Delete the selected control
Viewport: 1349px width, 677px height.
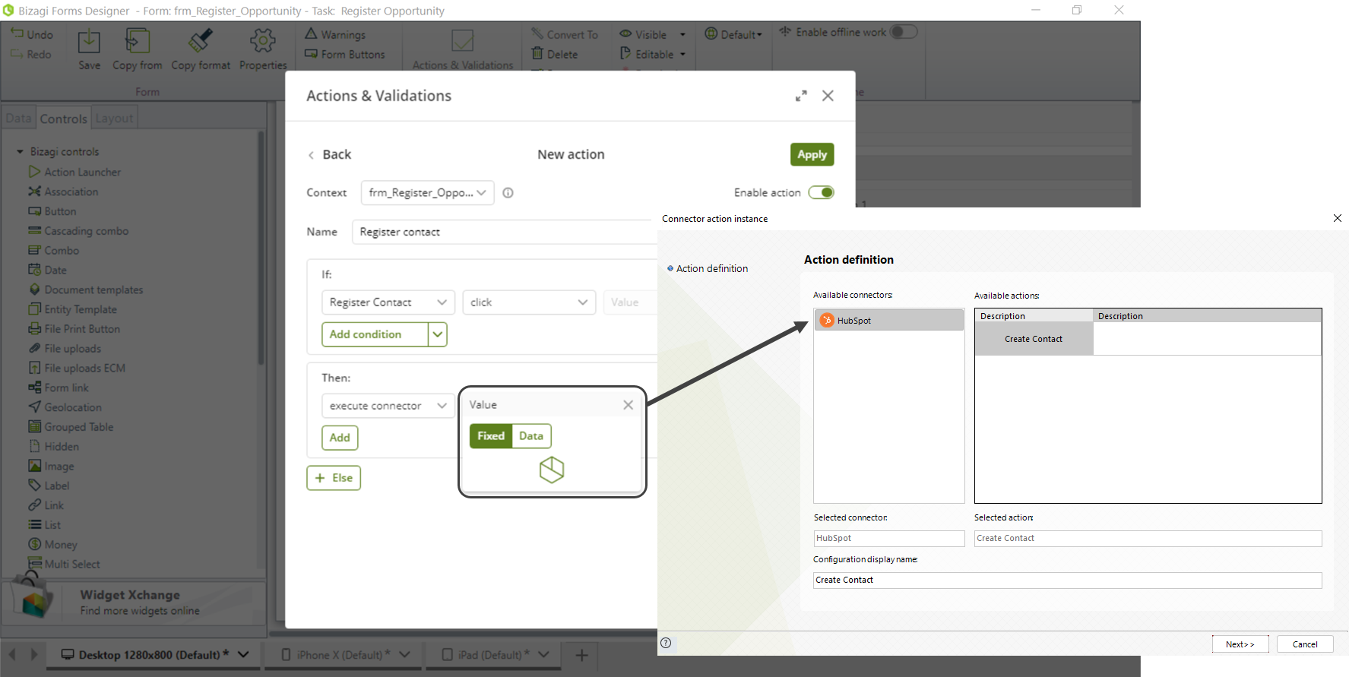pos(555,54)
